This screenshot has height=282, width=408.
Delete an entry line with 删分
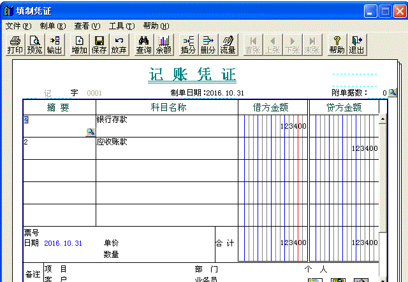tap(208, 45)
